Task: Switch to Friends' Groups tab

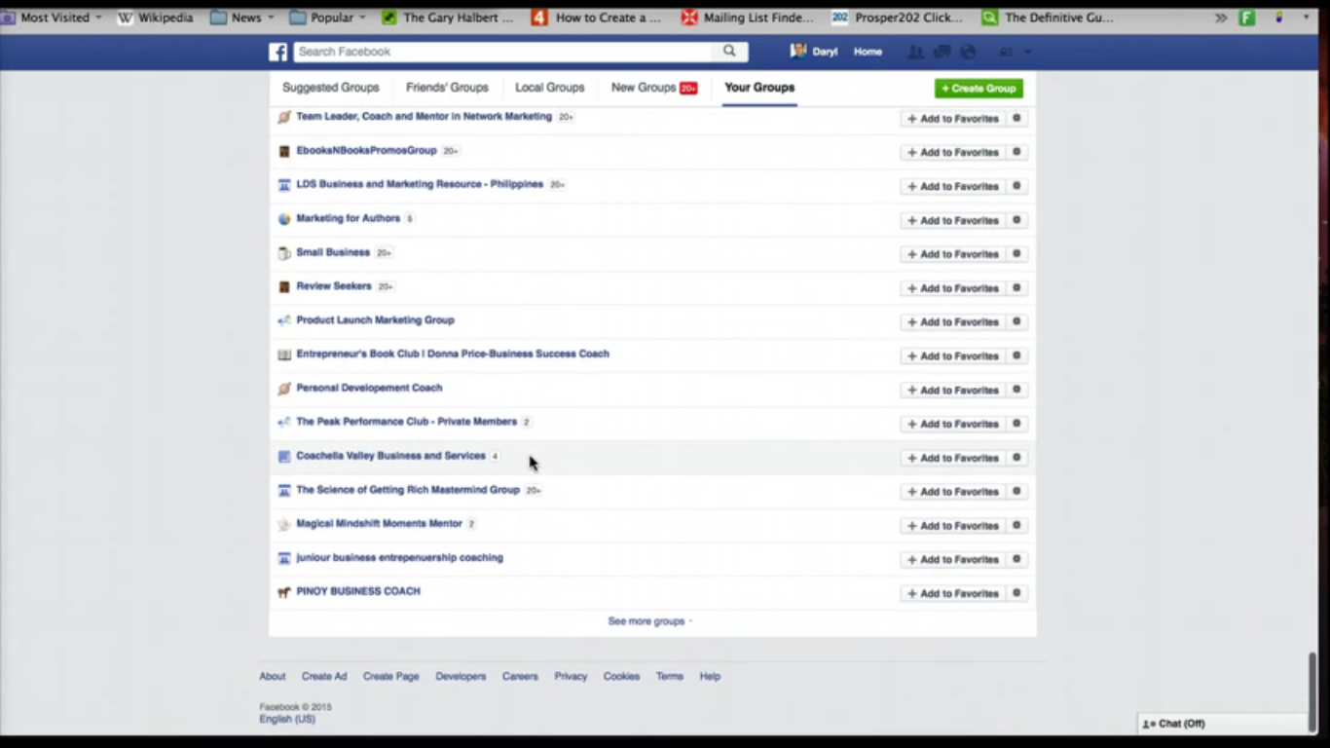Action: pos(447,88)
